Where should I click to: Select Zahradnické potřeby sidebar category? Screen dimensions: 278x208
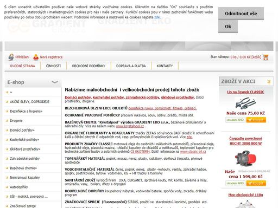tap(24, 159)
